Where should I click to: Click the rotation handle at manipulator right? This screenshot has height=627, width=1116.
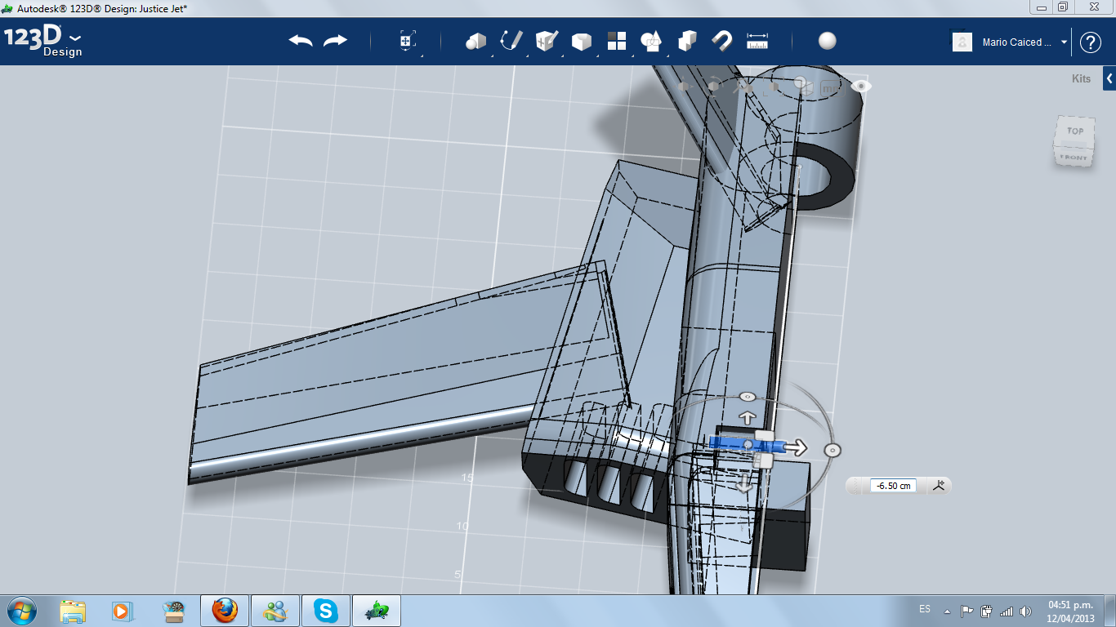point(833,450)
